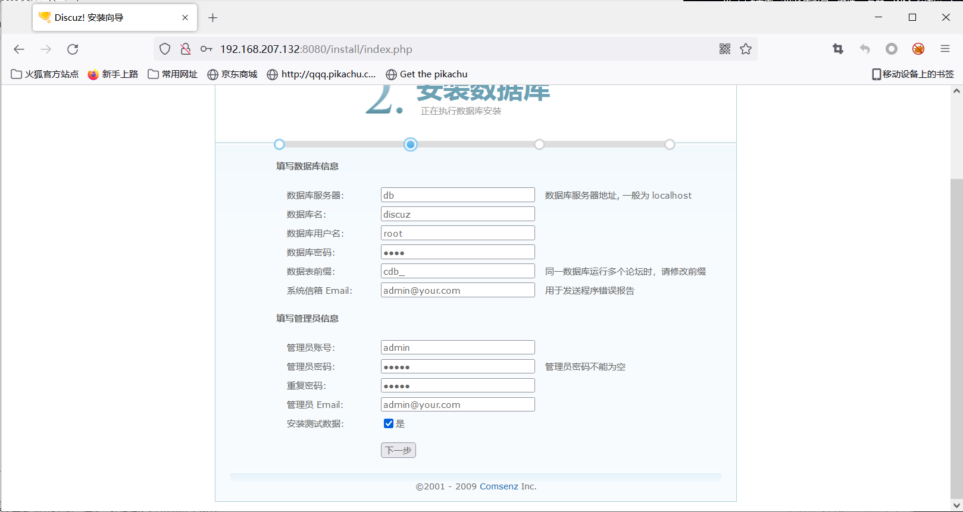Image resolution: width=963 pixels, height=512 pixels.
Task: Open the Comsenz footer link
Action: click(x=499, y=486)
